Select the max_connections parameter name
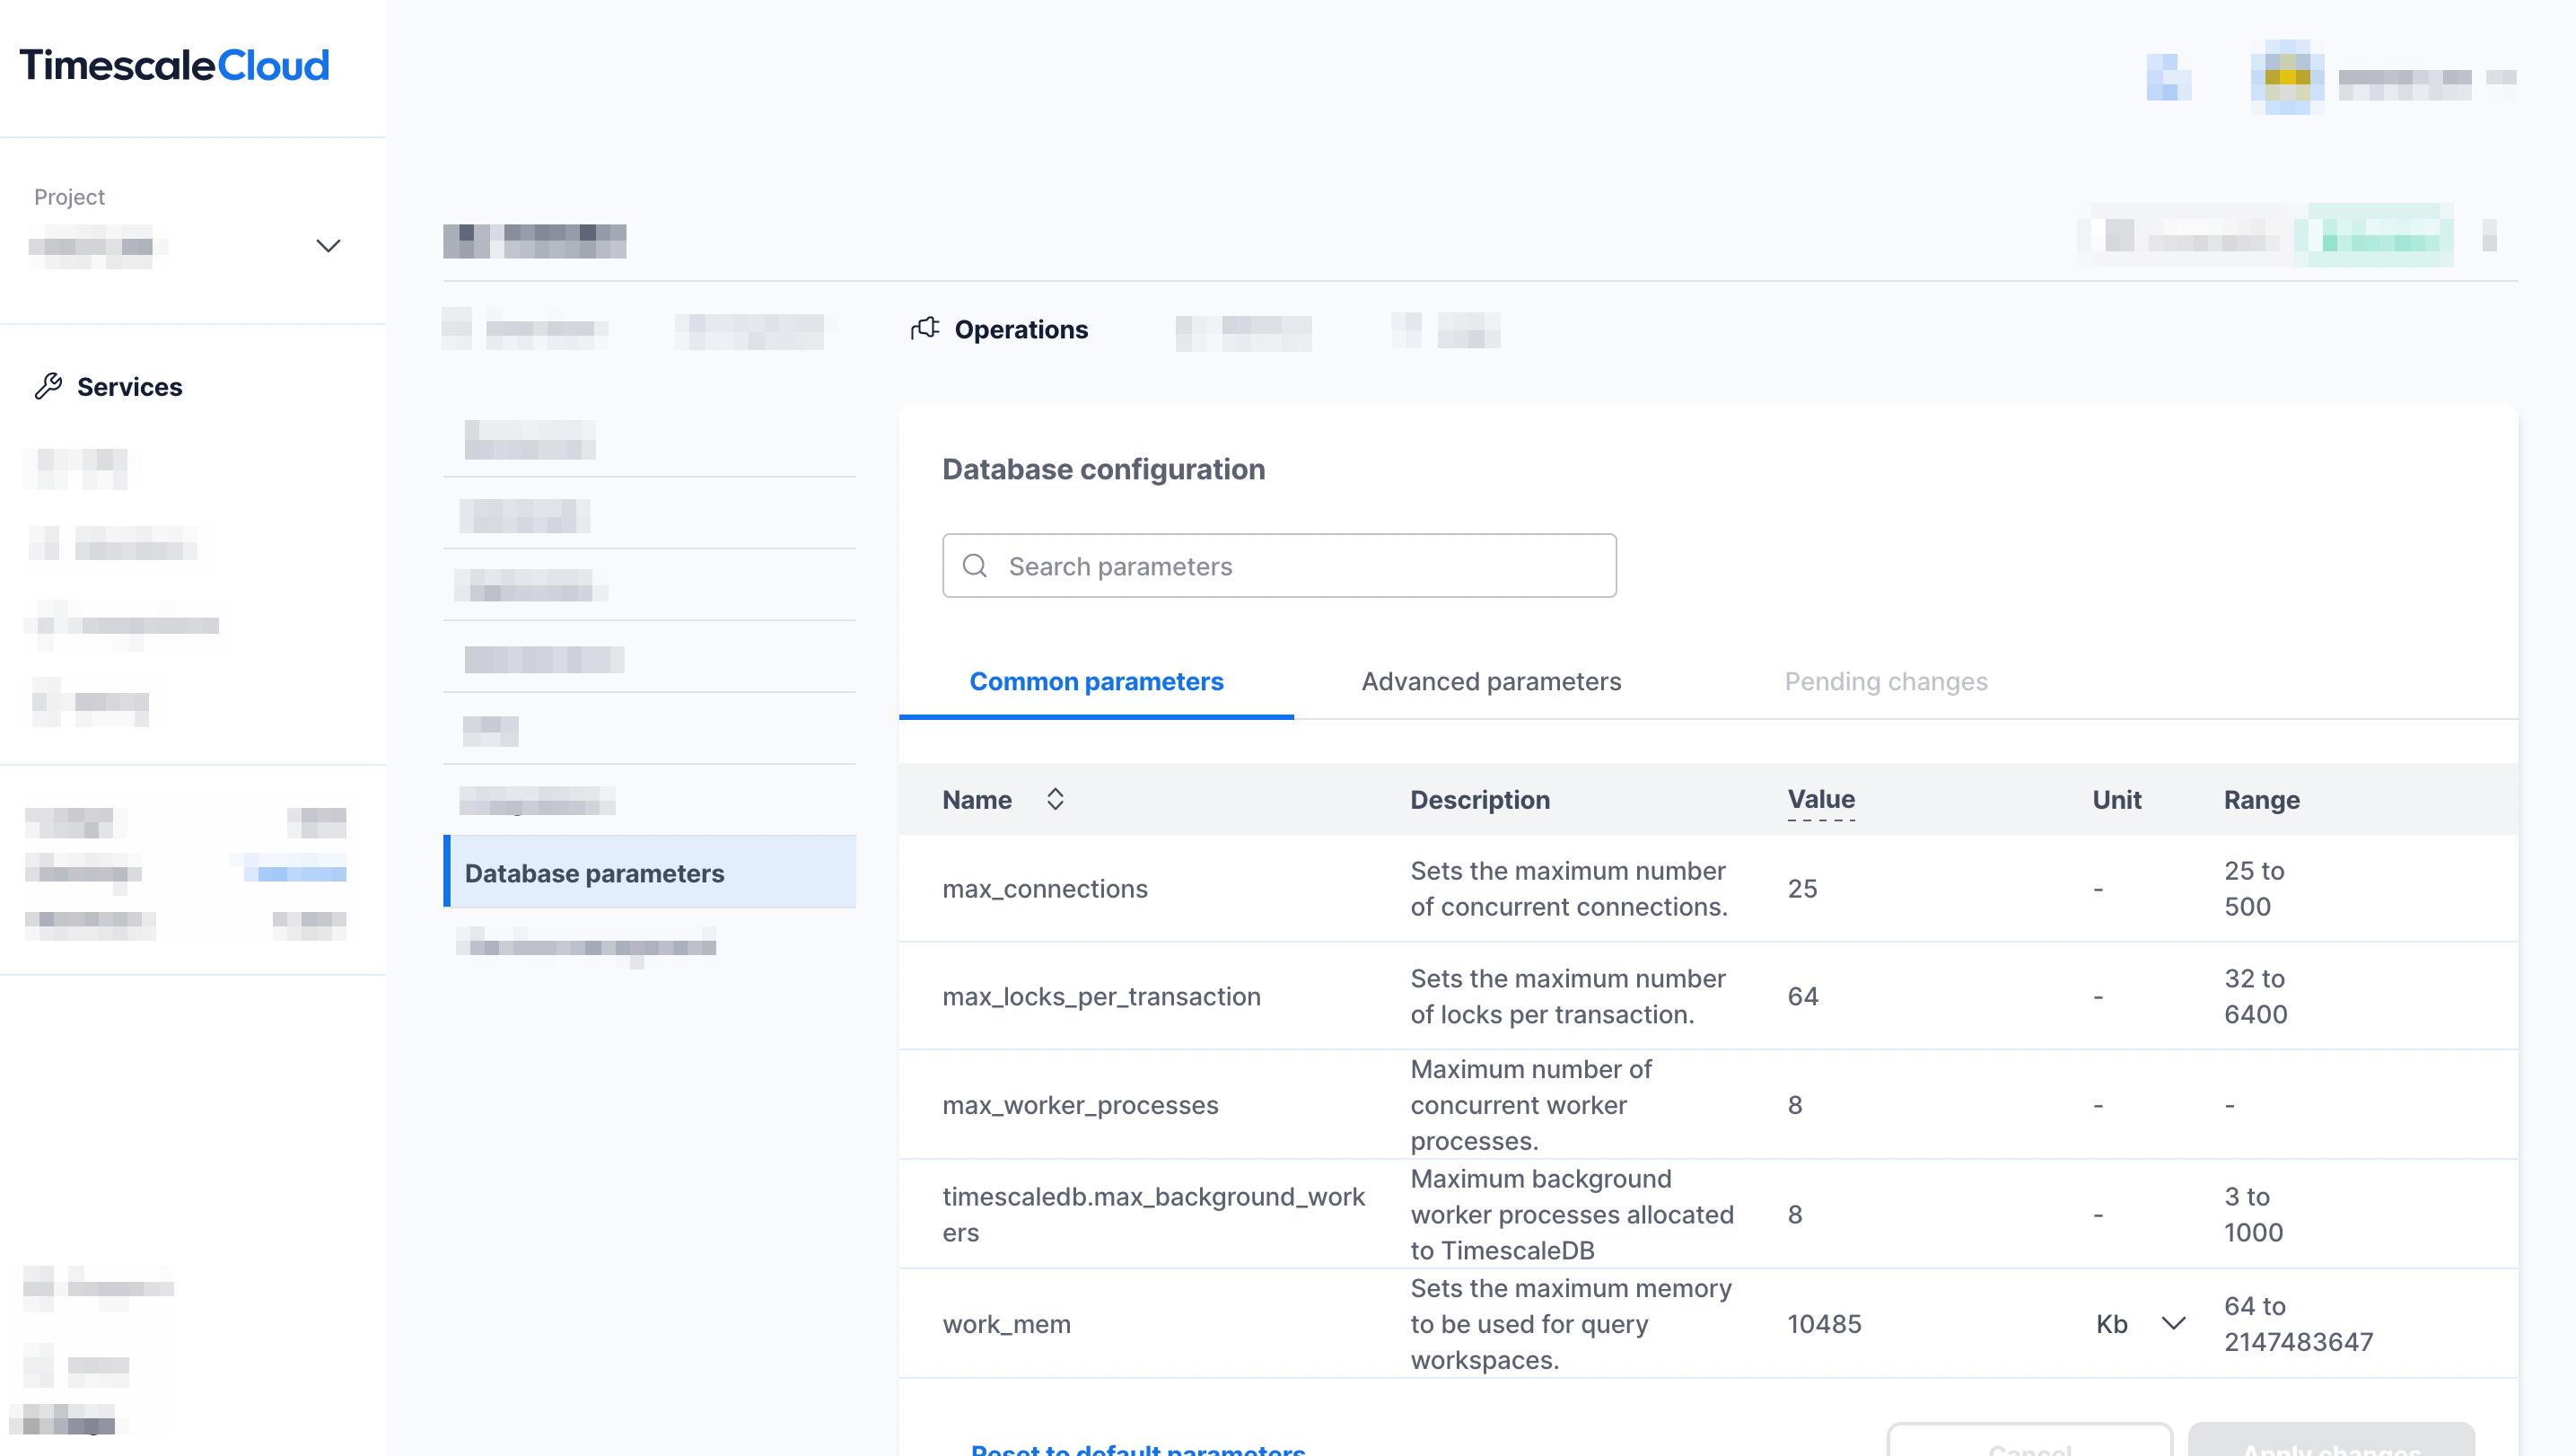The height and width of the screenshot is (1456, 2576). (x=1045, y=888)
